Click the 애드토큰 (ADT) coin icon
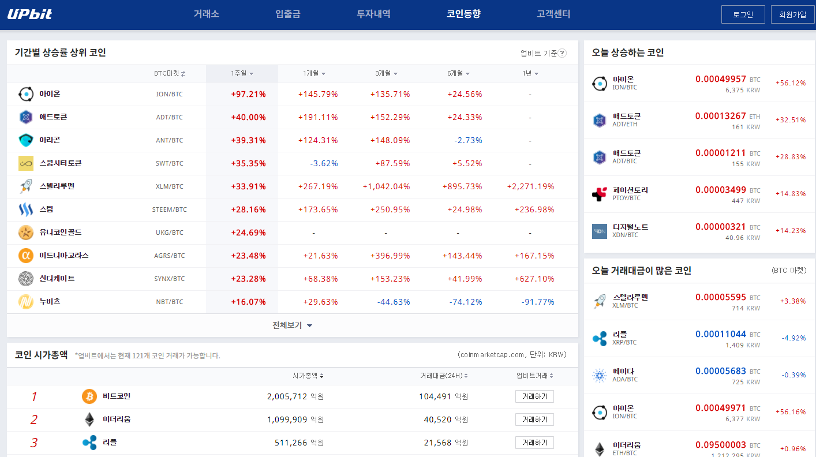This screenshot has width=816, height=457. 25,117
